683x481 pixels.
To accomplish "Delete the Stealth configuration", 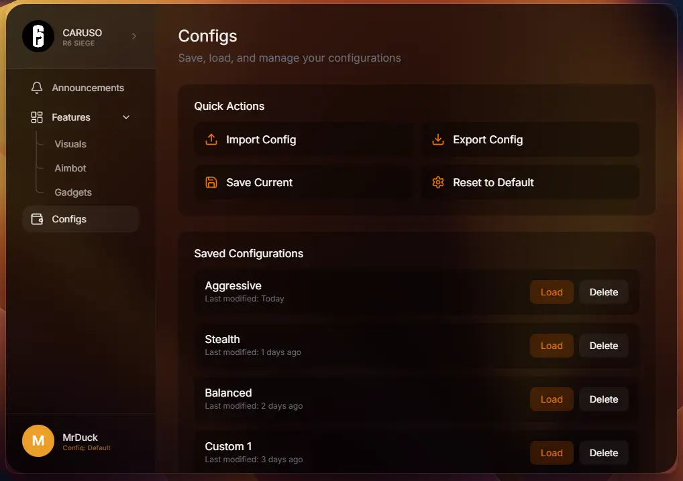I will (x=603, y=346).
